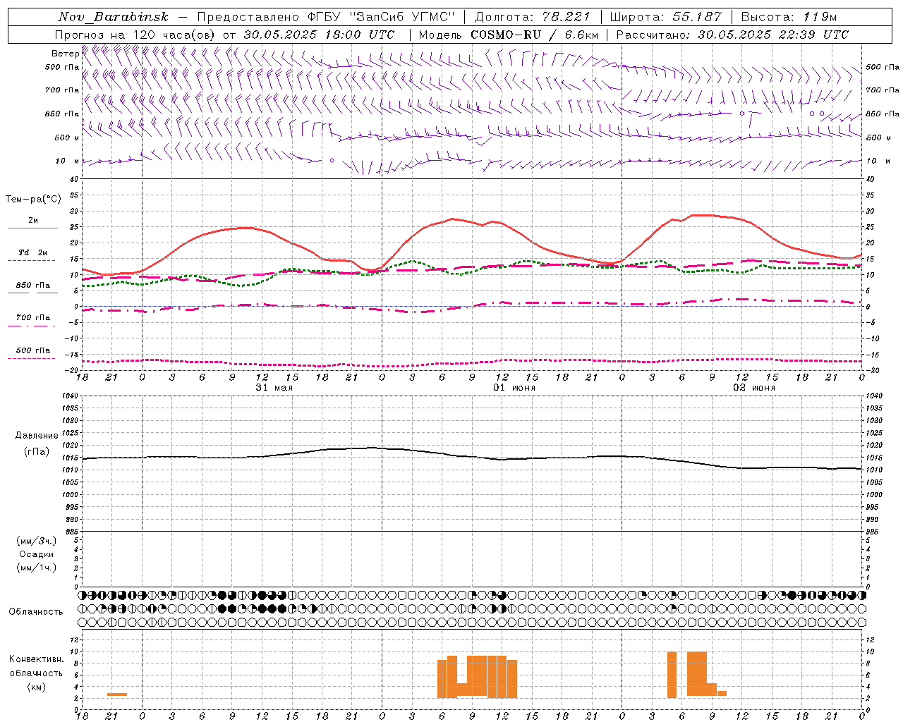
Task: Click the 'Давление' pressure panel label
Action: coord(37,436)
